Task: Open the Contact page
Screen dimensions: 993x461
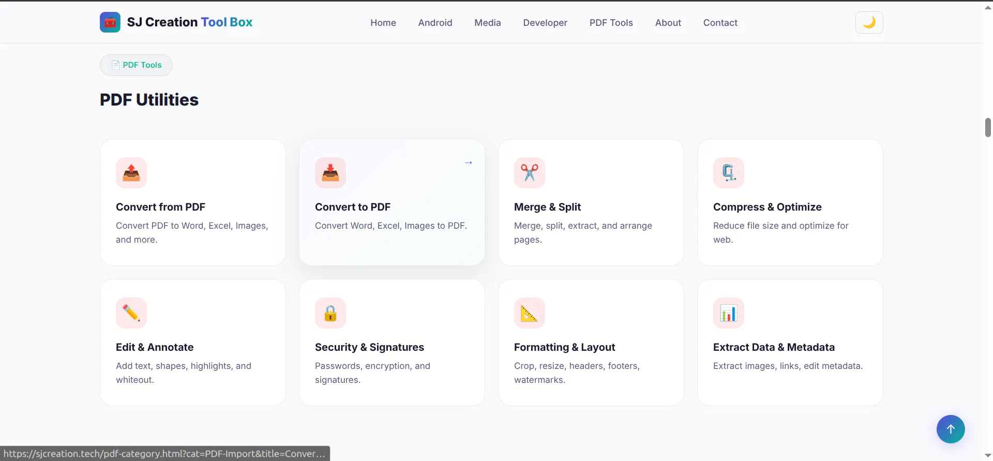Action: (x=720, y=23)
